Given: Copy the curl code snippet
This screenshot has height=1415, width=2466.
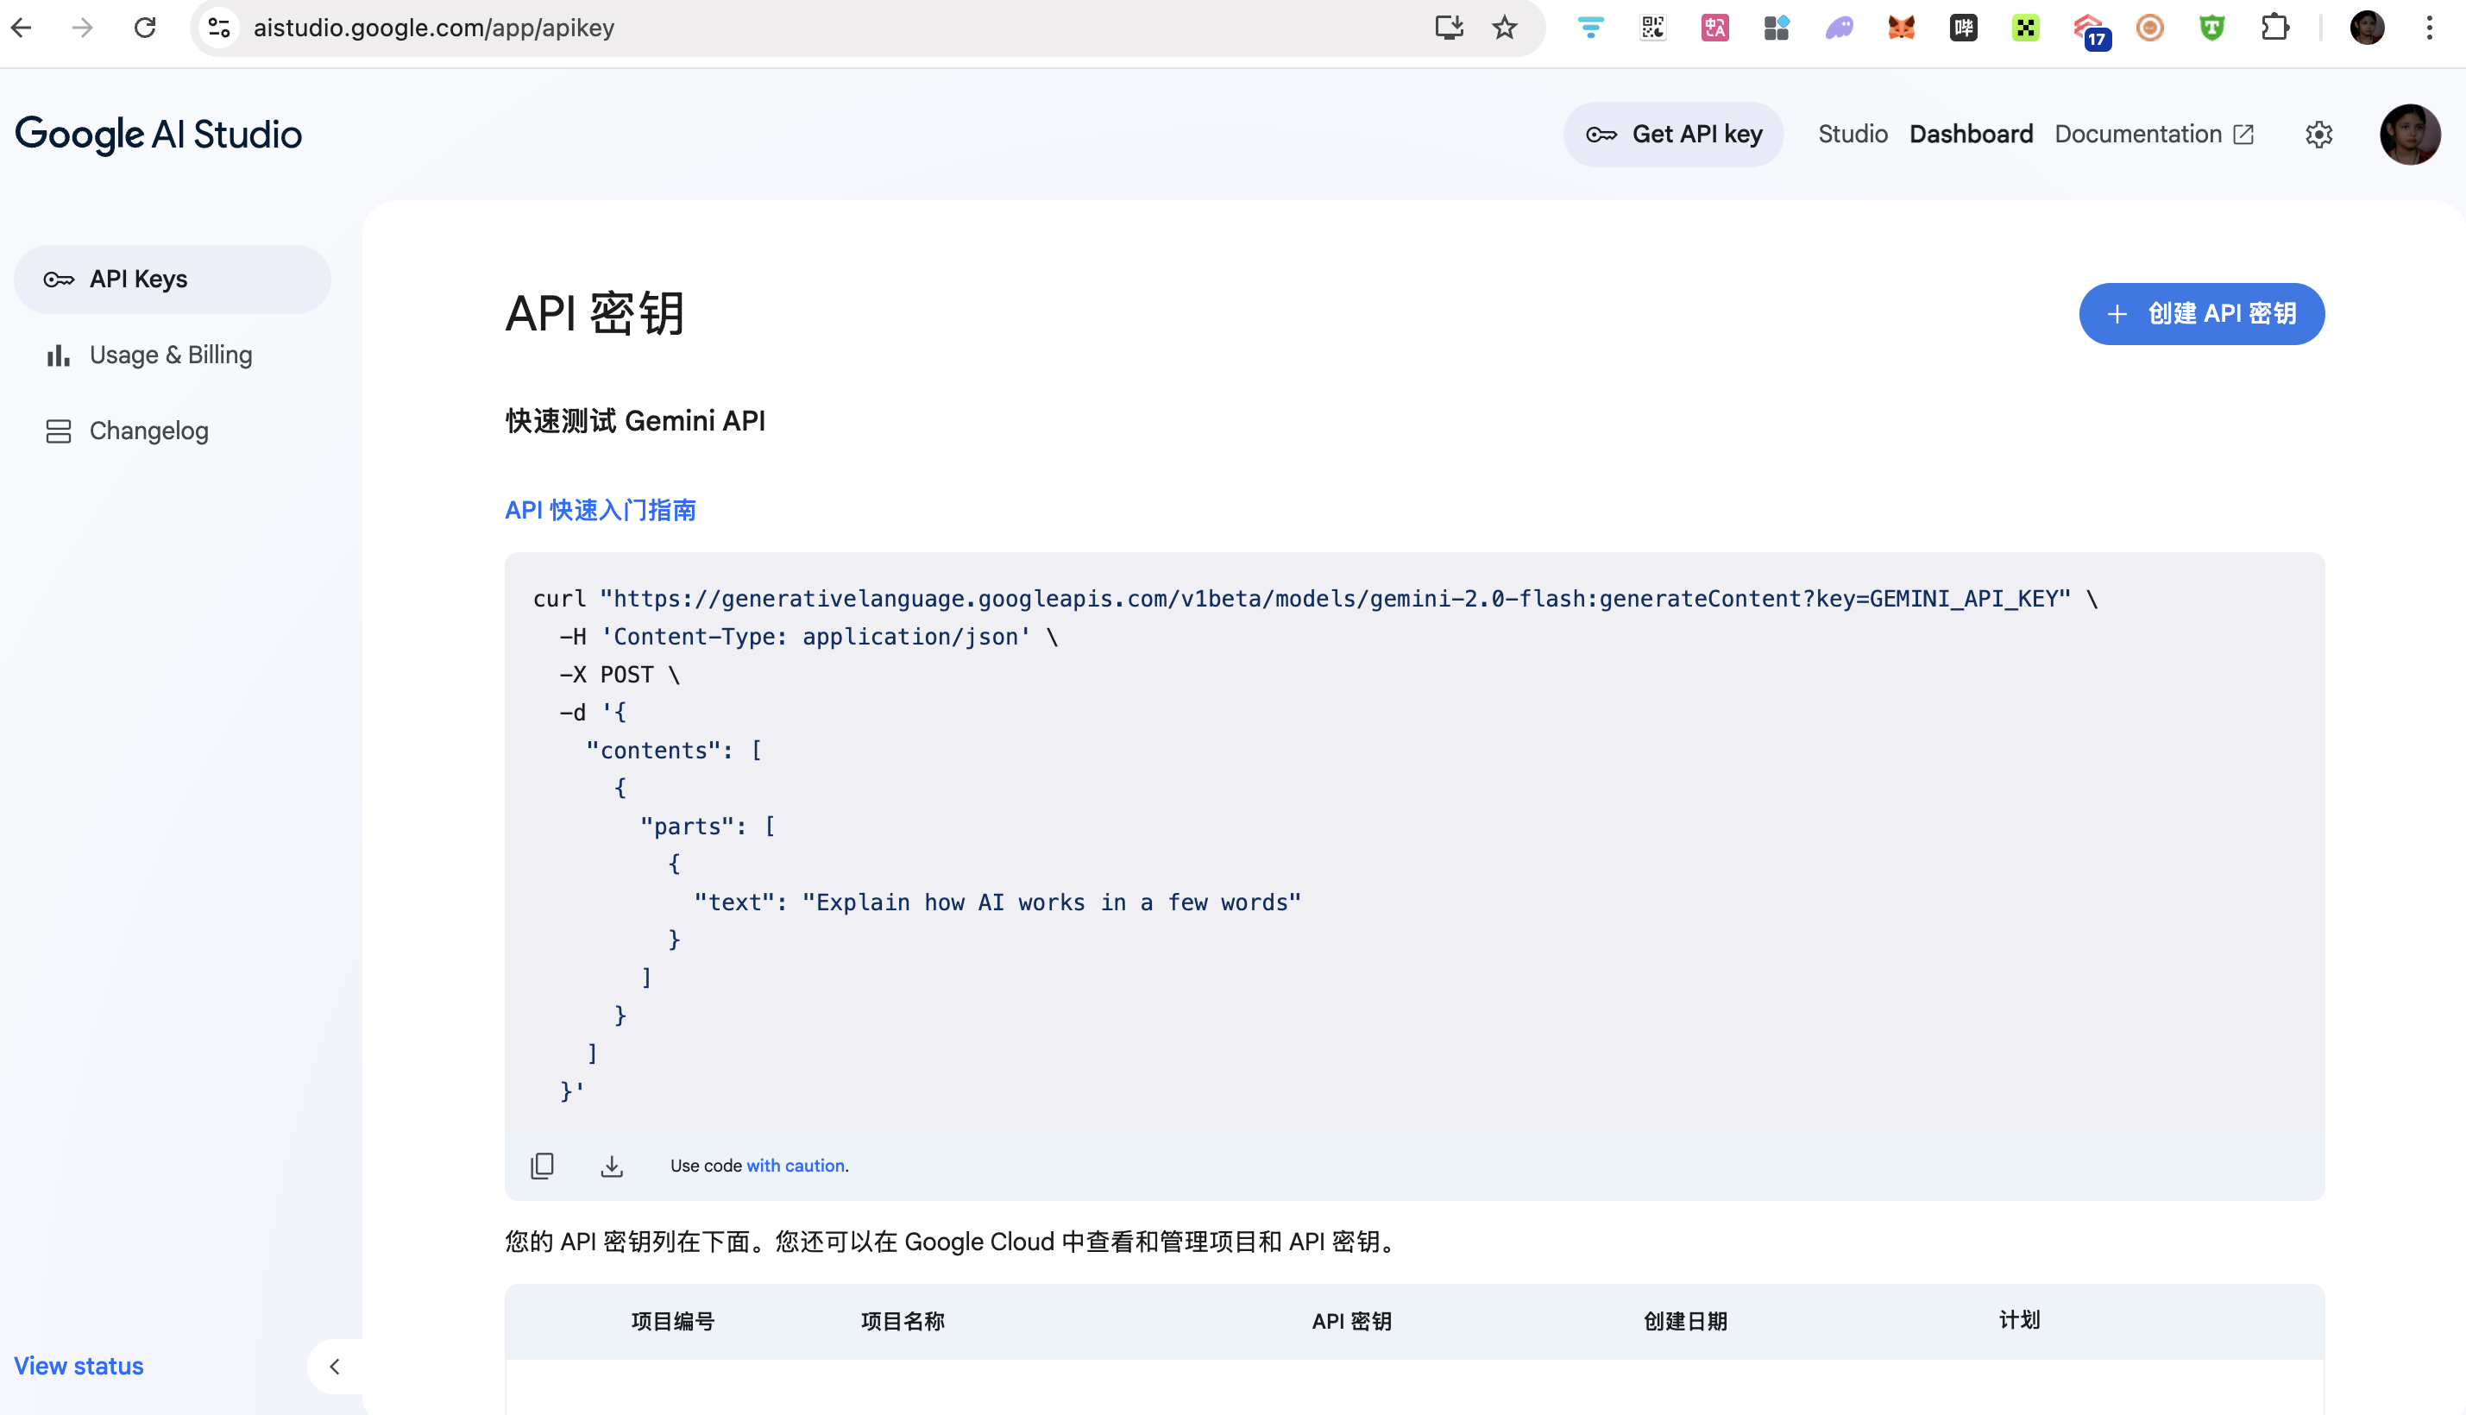Looking at the screenshot, I should coord(542,1166).
